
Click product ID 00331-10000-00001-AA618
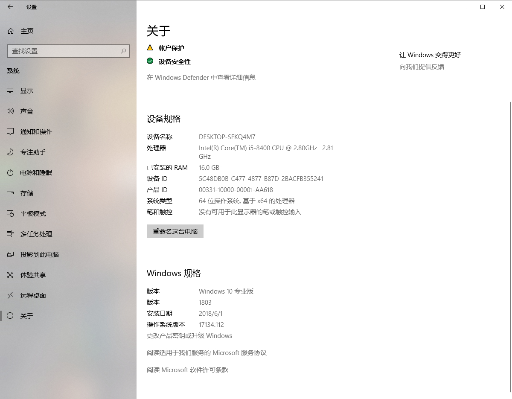pyautogui.click(x=236, y=190)
